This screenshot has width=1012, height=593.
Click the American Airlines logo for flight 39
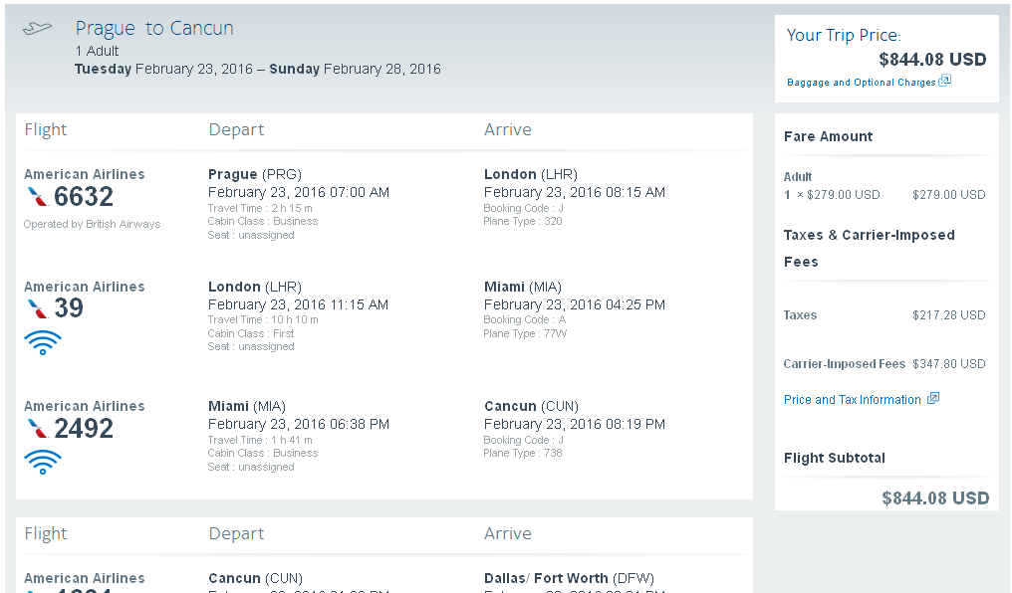tap(38, 308)
